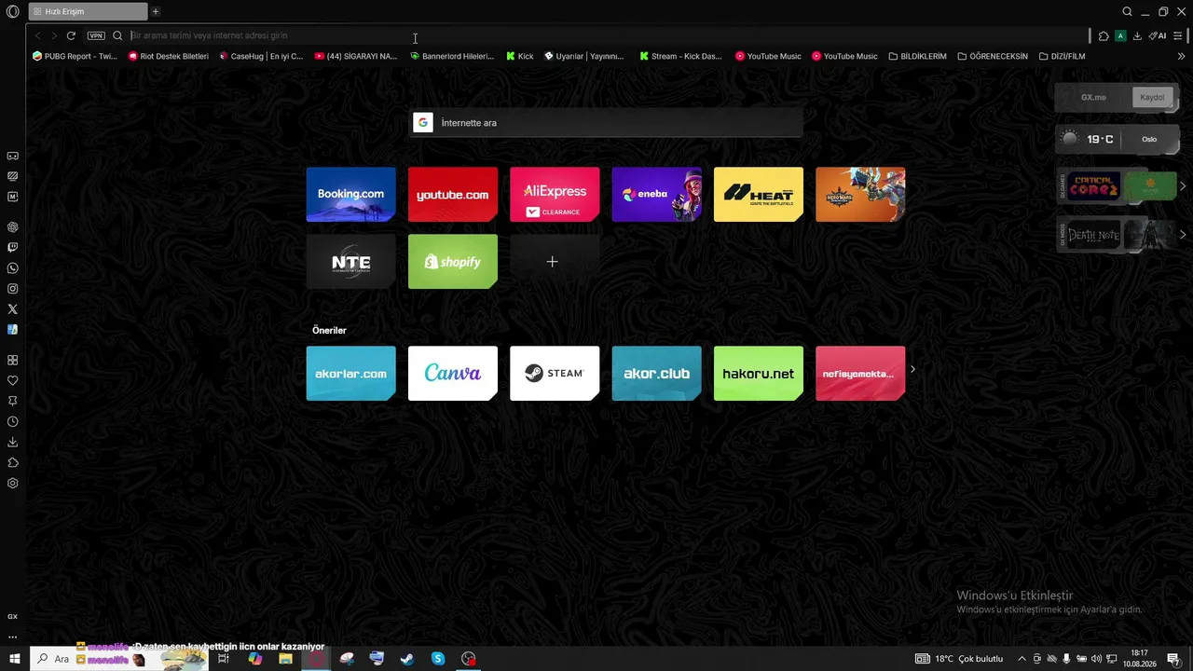This screenshot has height=671, width=1193.
Task: Click the green A extension icon
Action: pos(1120,35)
